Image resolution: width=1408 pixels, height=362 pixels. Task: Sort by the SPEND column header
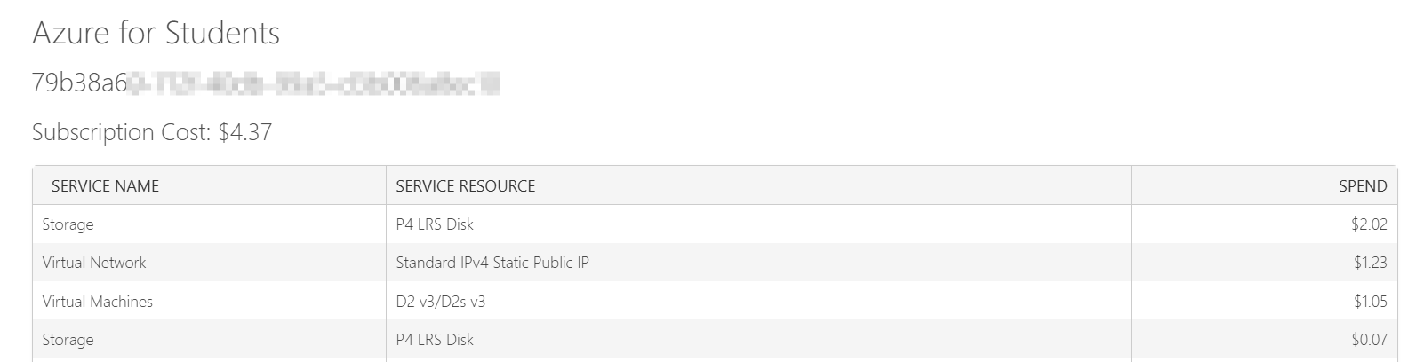pos(1362,186)
